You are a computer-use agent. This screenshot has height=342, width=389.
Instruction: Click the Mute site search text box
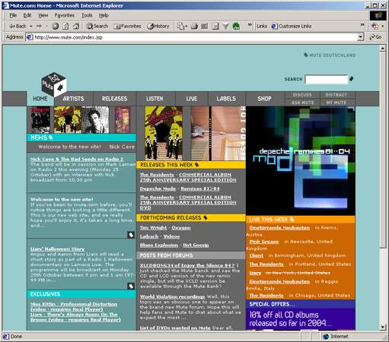click(x=326, y=79)
